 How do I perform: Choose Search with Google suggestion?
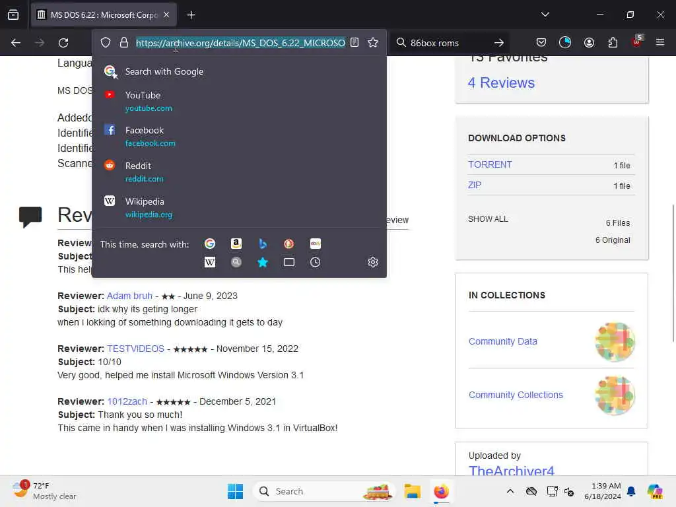(x=239, y=71)
